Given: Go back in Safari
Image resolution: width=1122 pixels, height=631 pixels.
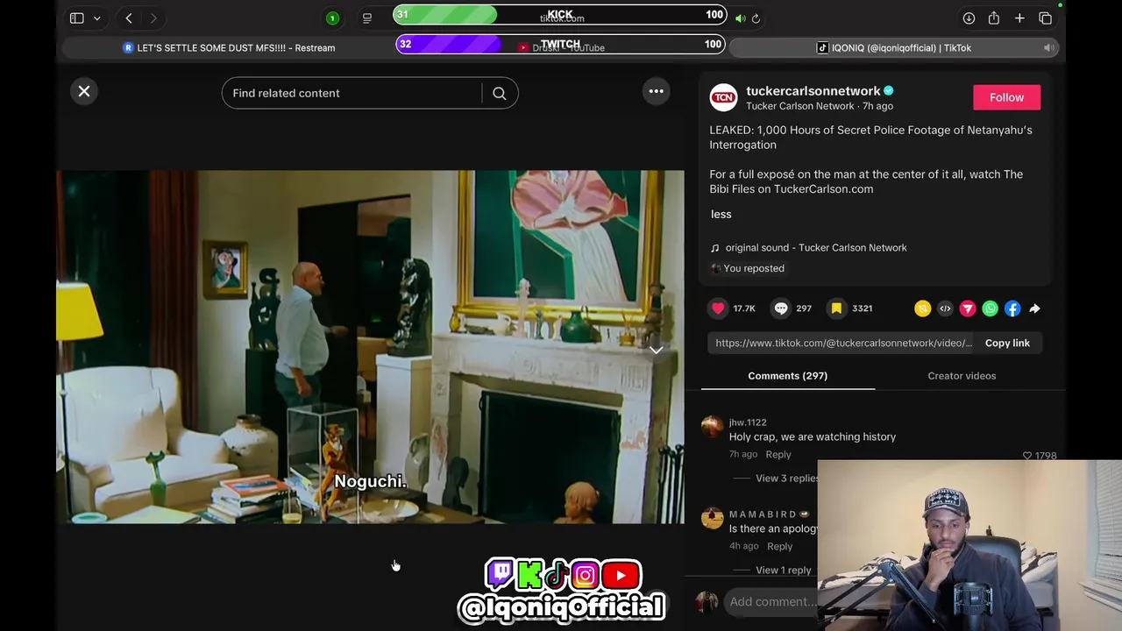Looking at the screenshot, I should [x=128, y=18].
